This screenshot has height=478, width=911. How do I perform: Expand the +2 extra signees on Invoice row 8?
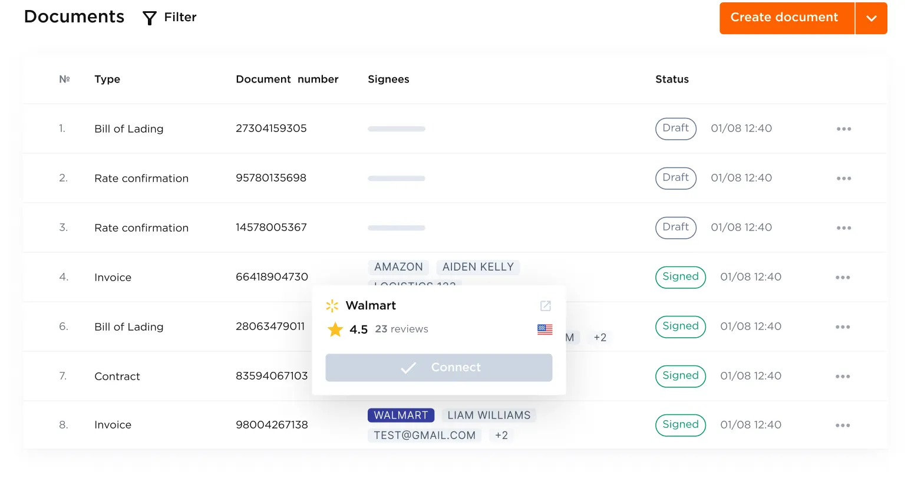click(501, 435)
